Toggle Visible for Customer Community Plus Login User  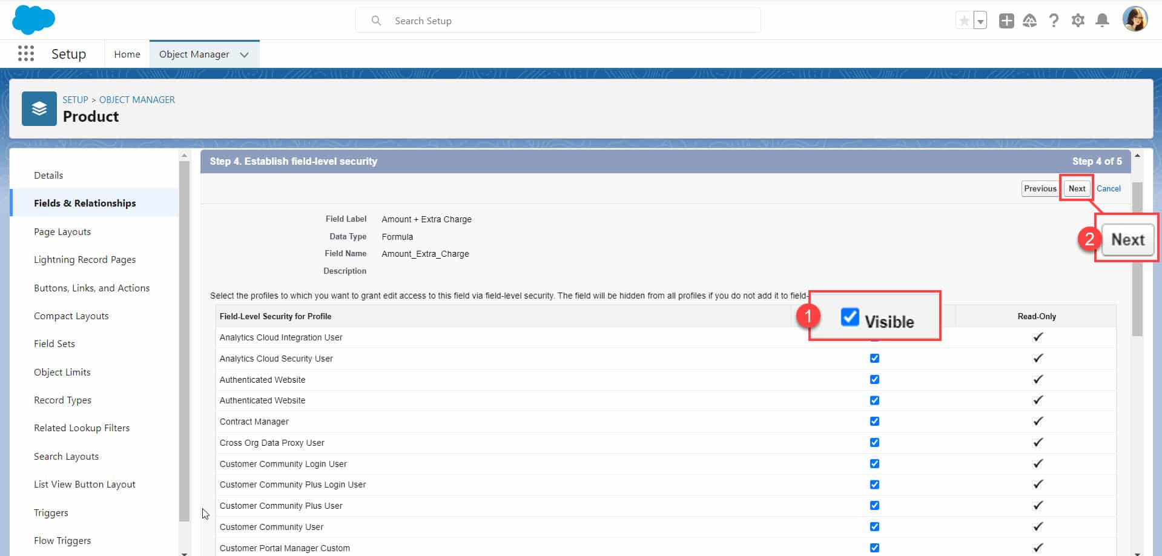click(x=874, y=485)
